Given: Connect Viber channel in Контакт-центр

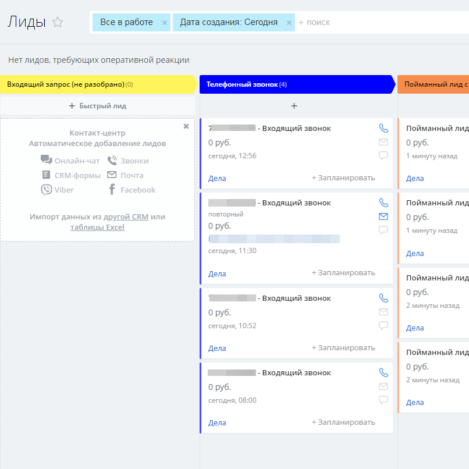Looking at the screenshot, I should coord(57,190).
